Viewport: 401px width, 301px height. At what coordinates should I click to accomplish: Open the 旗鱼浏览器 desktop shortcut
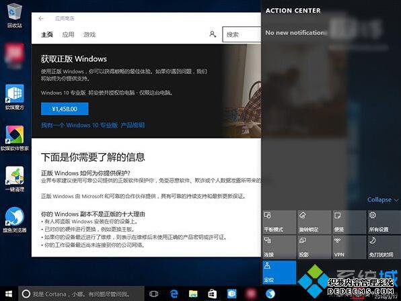click(15, 220)
